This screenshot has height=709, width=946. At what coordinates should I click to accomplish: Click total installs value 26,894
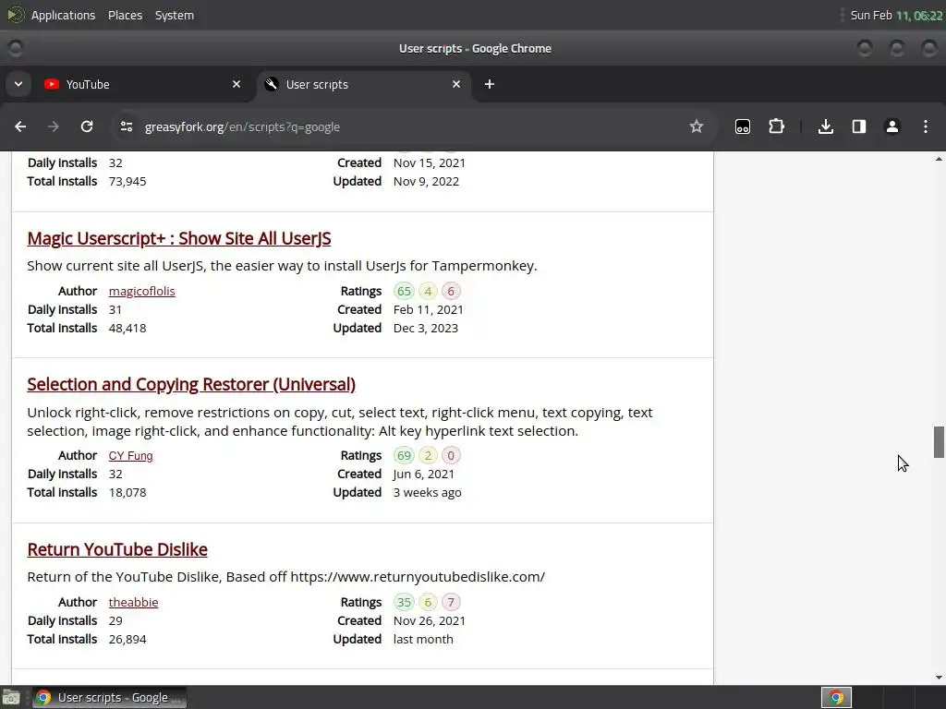[127, 640]
